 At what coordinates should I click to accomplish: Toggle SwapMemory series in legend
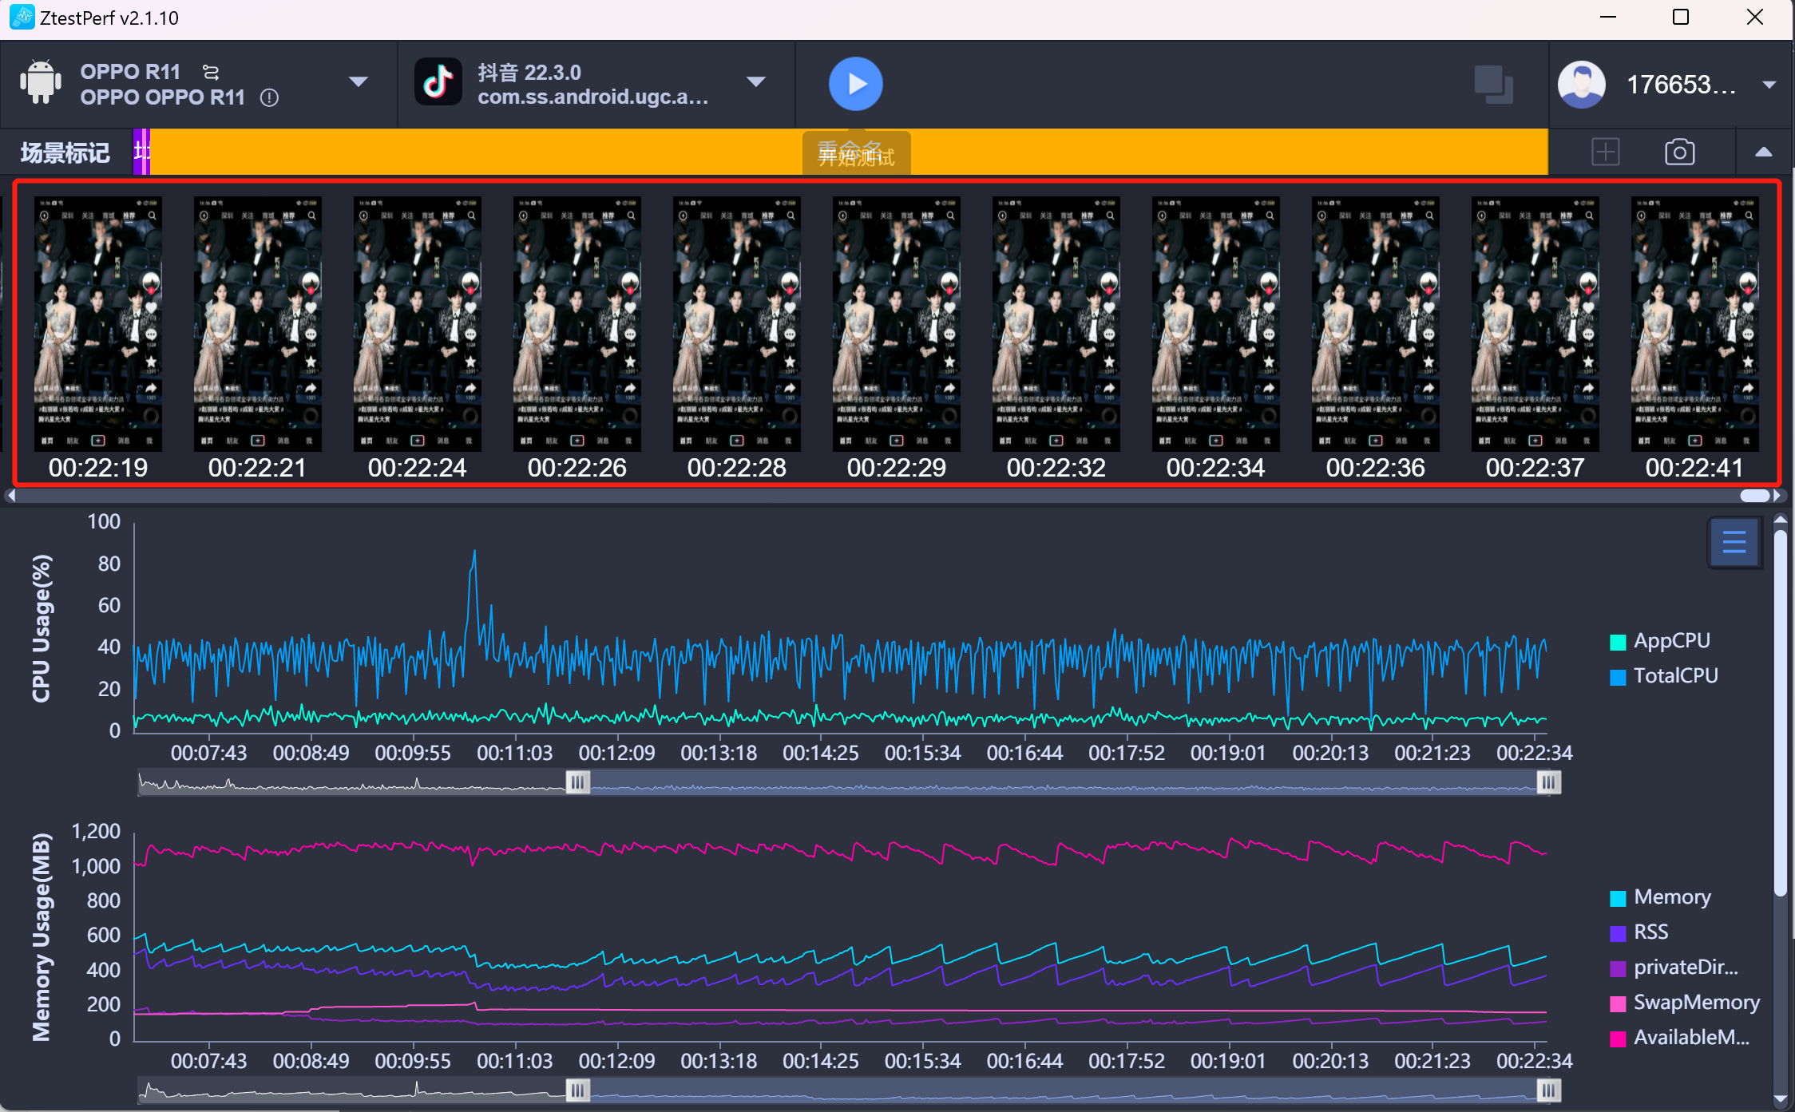coord(1685,1003)
